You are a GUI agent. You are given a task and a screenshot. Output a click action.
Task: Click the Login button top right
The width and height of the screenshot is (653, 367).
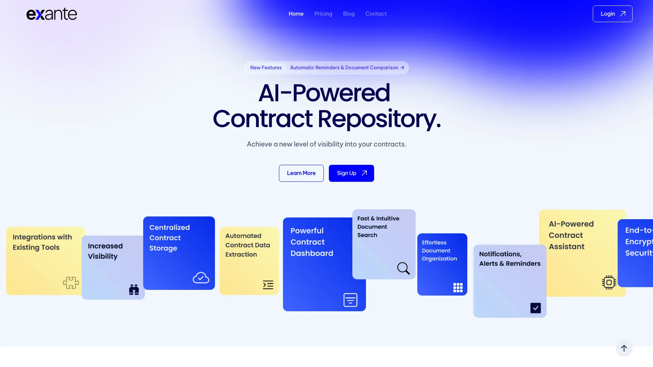click(612, 14)
